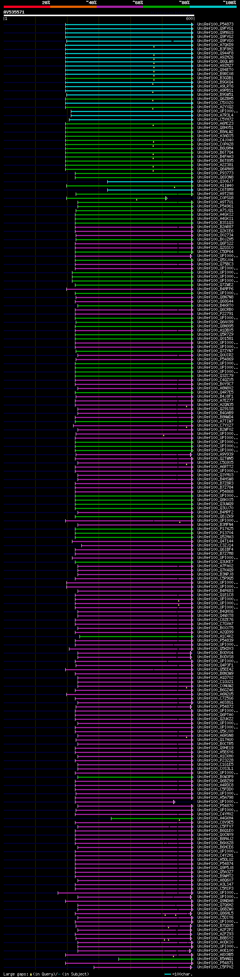Click the green alignment bar for UniRef100_A4GKH4
Viewport: 240px width, 977px height.
click(152, 818)
